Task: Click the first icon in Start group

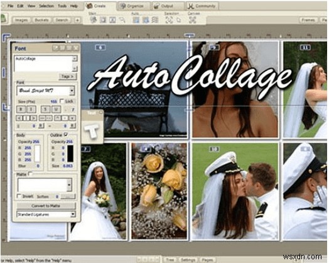Action: (93, 20)
